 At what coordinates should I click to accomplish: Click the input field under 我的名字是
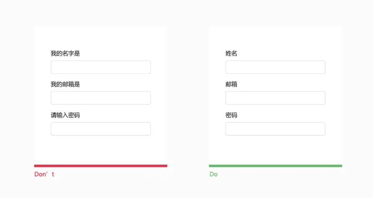click(x=100, y=67)
